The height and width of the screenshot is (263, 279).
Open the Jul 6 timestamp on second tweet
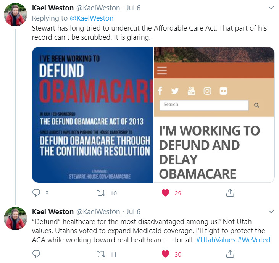[x=133, y=212]
